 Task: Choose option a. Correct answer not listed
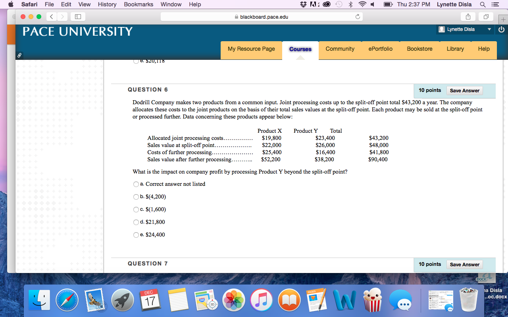pyautogui.click(x=136, y=184)
